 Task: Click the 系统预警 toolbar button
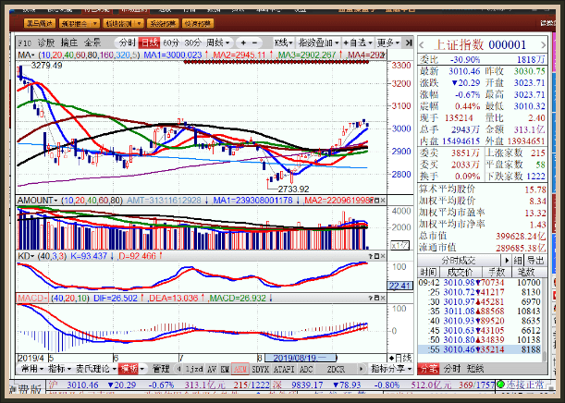coord(163,23)
